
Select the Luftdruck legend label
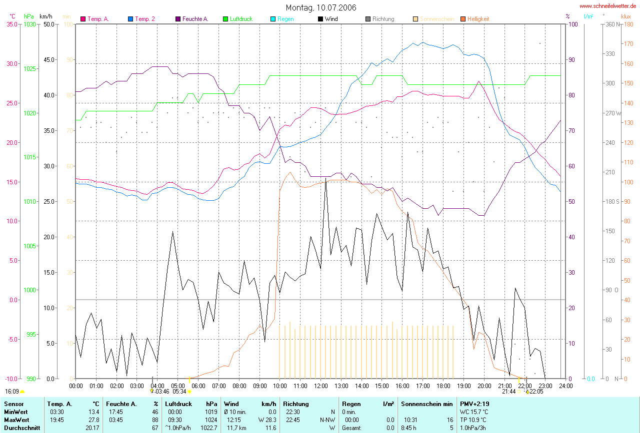(x=241, y=19)
